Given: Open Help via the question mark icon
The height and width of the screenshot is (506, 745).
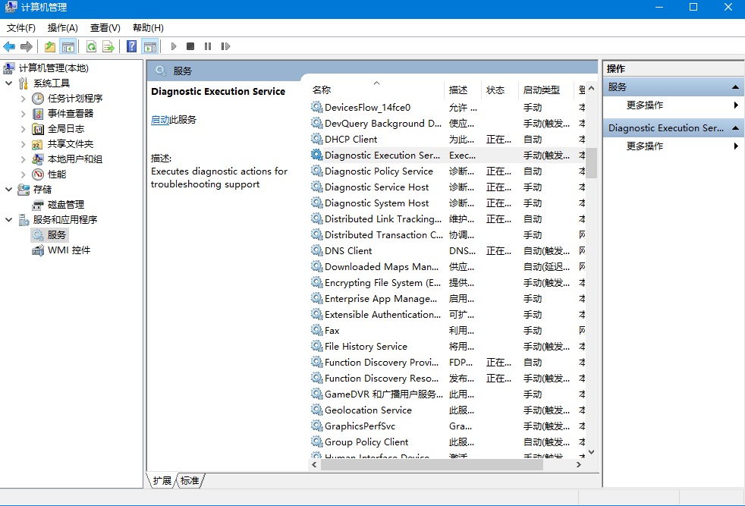Looking at the screenshot, I should pyautogui.click(x=132, y=47).
